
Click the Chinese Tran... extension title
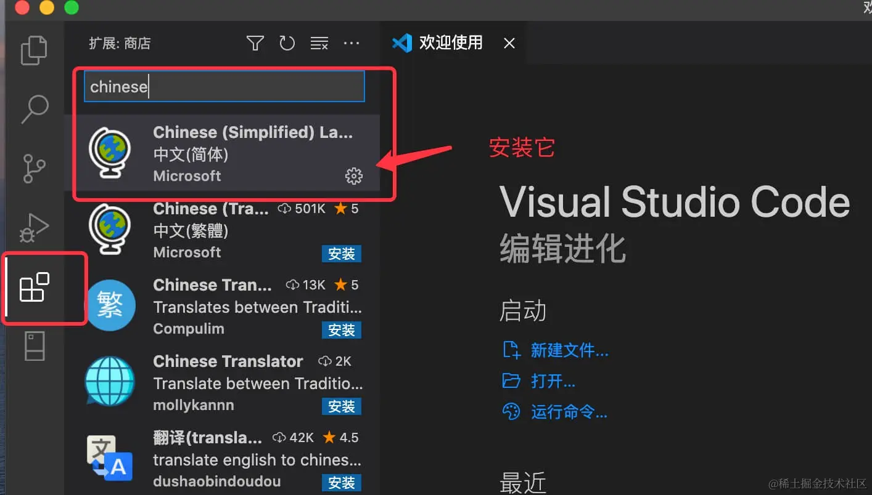point(212,285)
